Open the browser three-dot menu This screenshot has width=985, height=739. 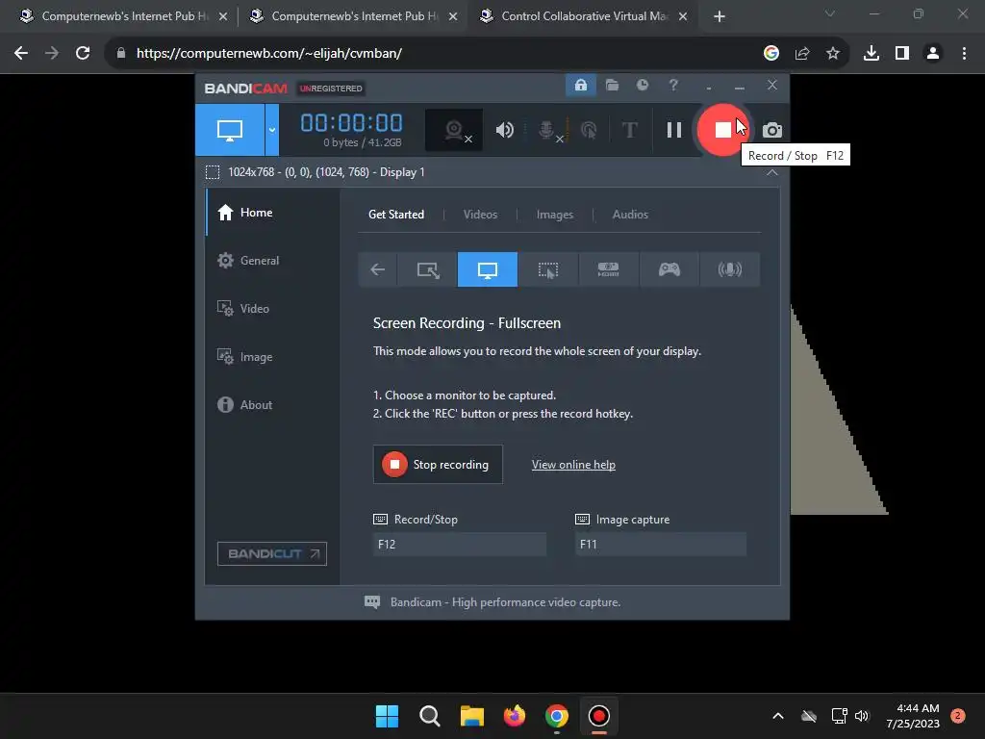tap(964, 53)
